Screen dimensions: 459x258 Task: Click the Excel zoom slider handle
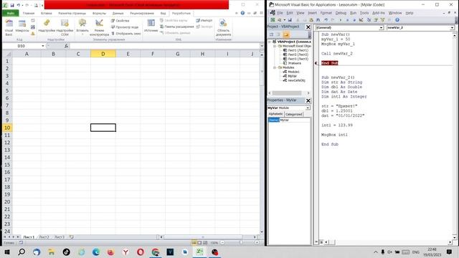(x=241, y=242)
